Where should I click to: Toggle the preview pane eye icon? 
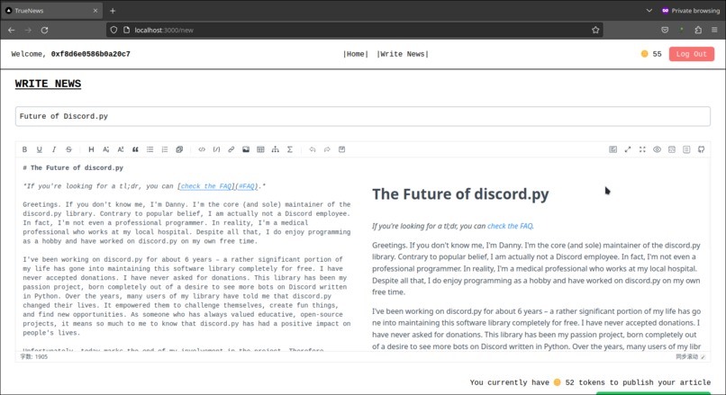click(x=657, y=149)
